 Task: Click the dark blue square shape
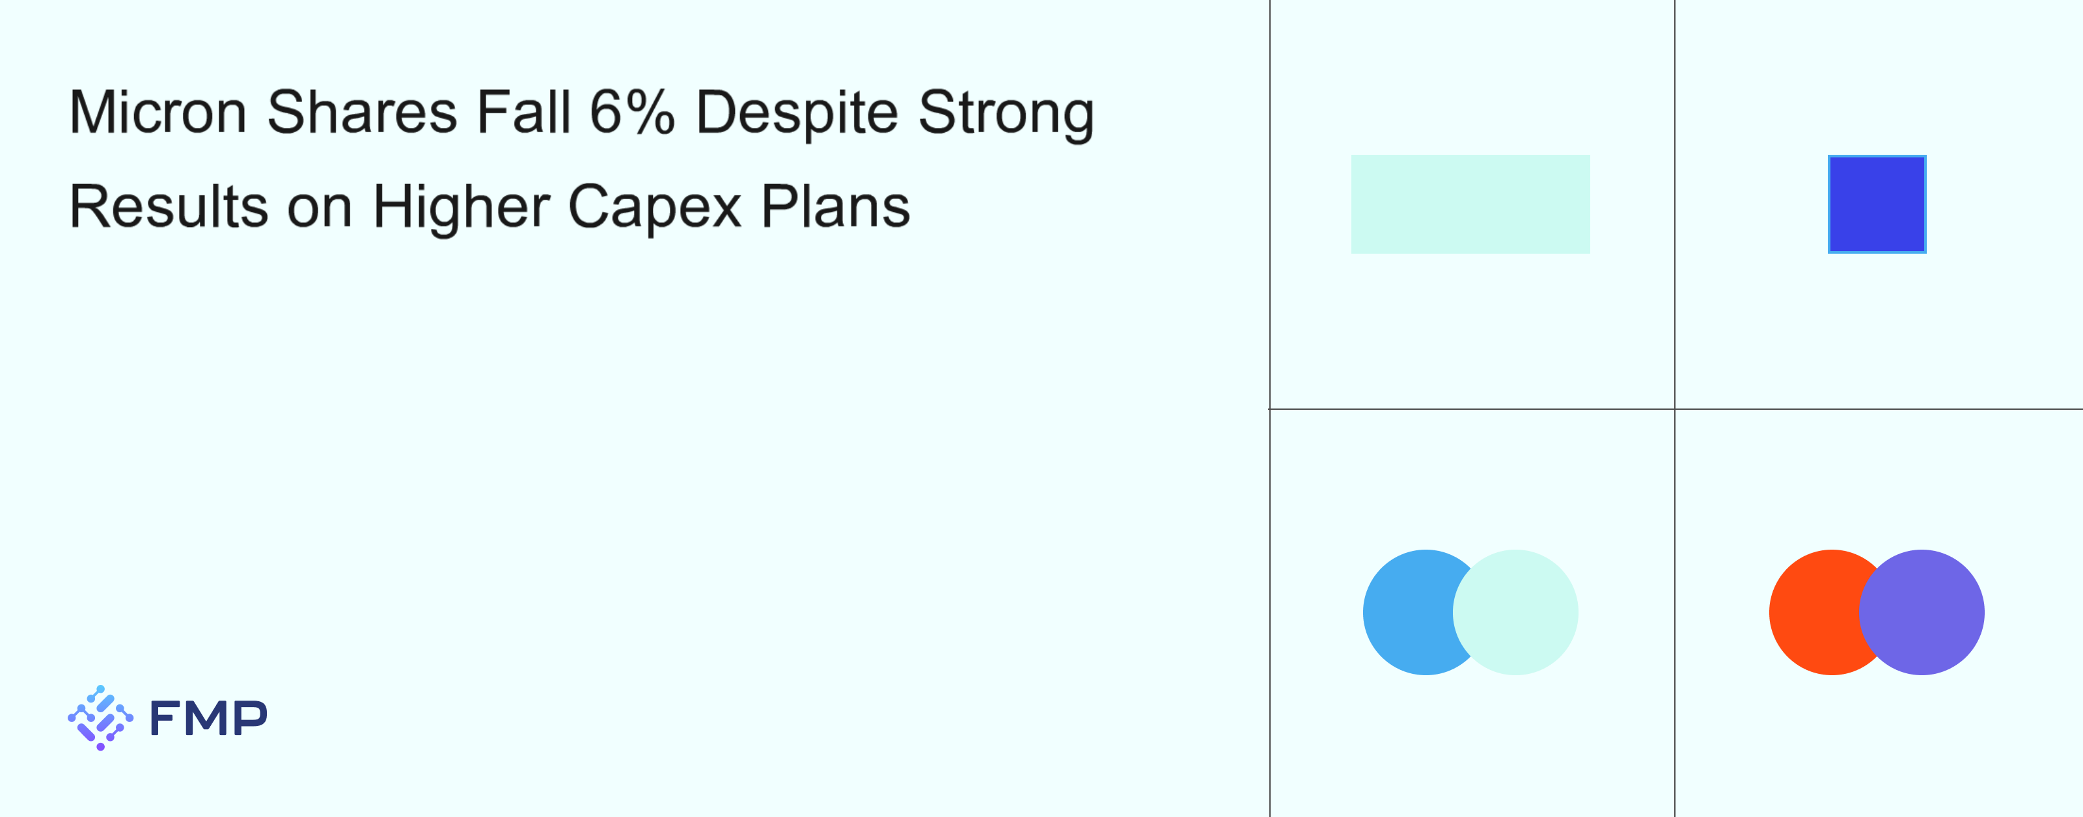1877,204
